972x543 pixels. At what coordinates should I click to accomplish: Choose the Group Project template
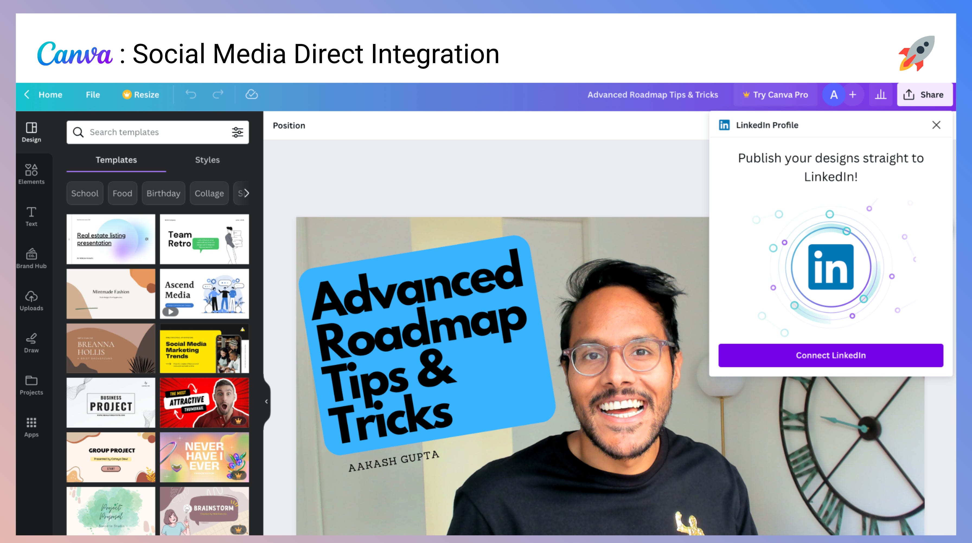pyautogui.click(x=111, y=457)
